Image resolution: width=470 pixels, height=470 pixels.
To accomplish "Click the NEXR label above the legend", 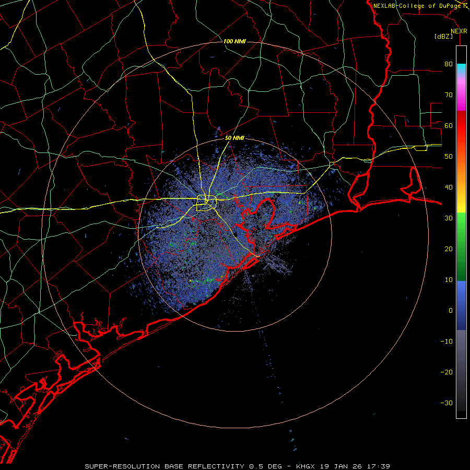I will (459, 31).
